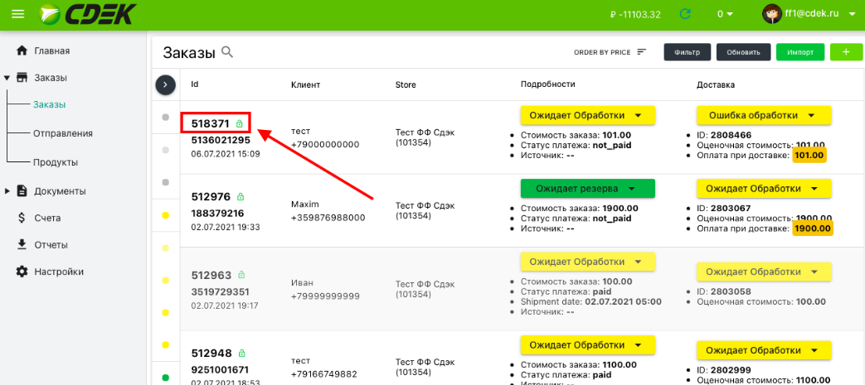Image resolution: width=865 pixels, height=385 pixels.
Task: Click the green dot in the side strip
Action: (x=166, y=378)
